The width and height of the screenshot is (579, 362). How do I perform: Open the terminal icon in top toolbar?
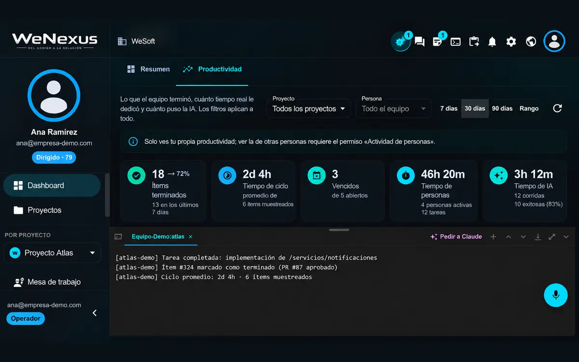[x=455, y=42]
